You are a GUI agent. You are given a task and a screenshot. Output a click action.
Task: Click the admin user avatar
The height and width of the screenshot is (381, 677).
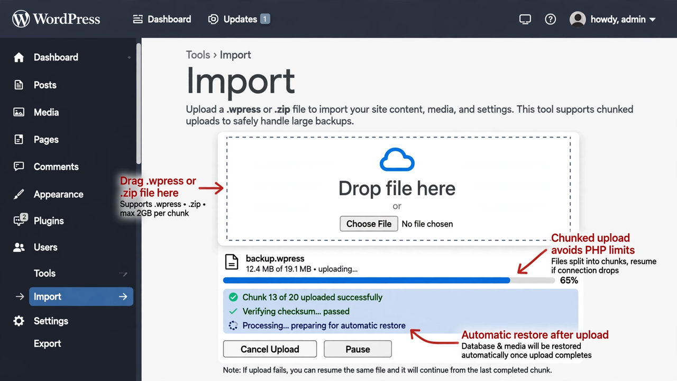578,19
